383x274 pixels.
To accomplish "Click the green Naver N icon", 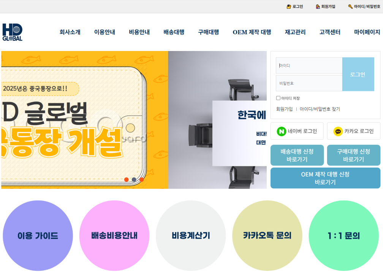I will [282, 131].
